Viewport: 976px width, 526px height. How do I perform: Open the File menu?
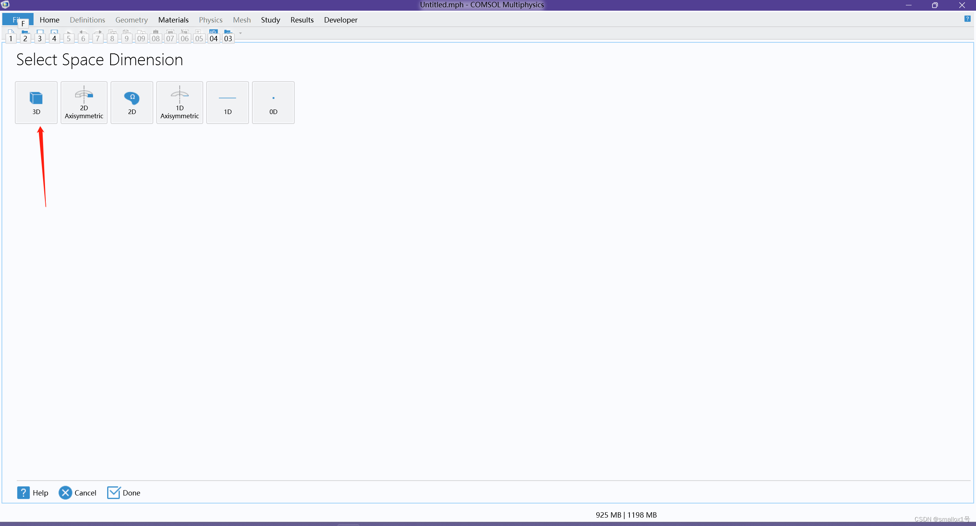pyautogui.click(x=17, y=19)
